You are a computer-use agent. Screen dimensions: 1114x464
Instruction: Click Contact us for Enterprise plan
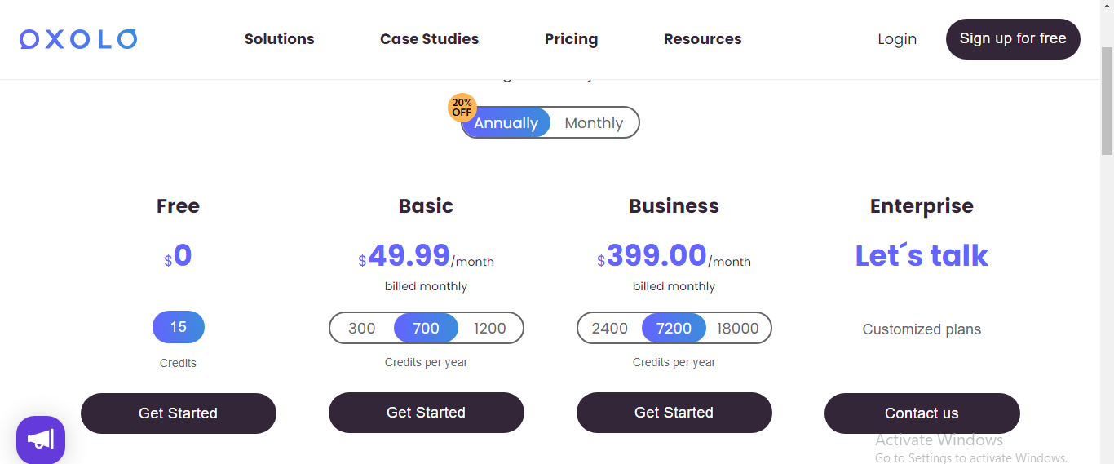(x=922, y=413)
